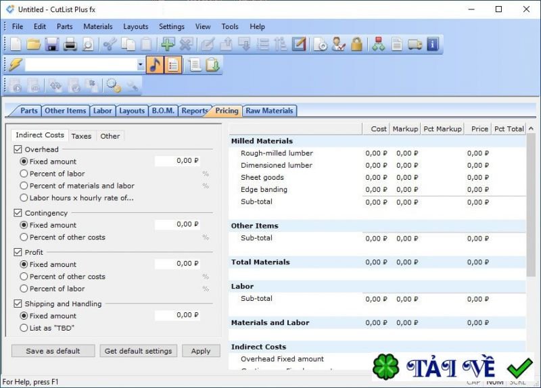Click Overhead fixed amount field
Viewport: 541px width, 388px height.
[x=178, y=161]
